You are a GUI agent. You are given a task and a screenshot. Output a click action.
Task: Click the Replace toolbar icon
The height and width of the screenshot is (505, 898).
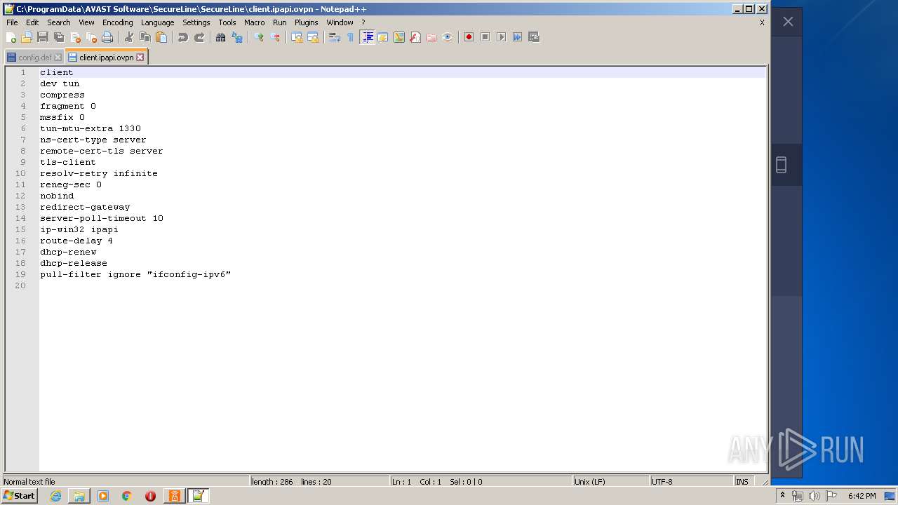[237, 37]
